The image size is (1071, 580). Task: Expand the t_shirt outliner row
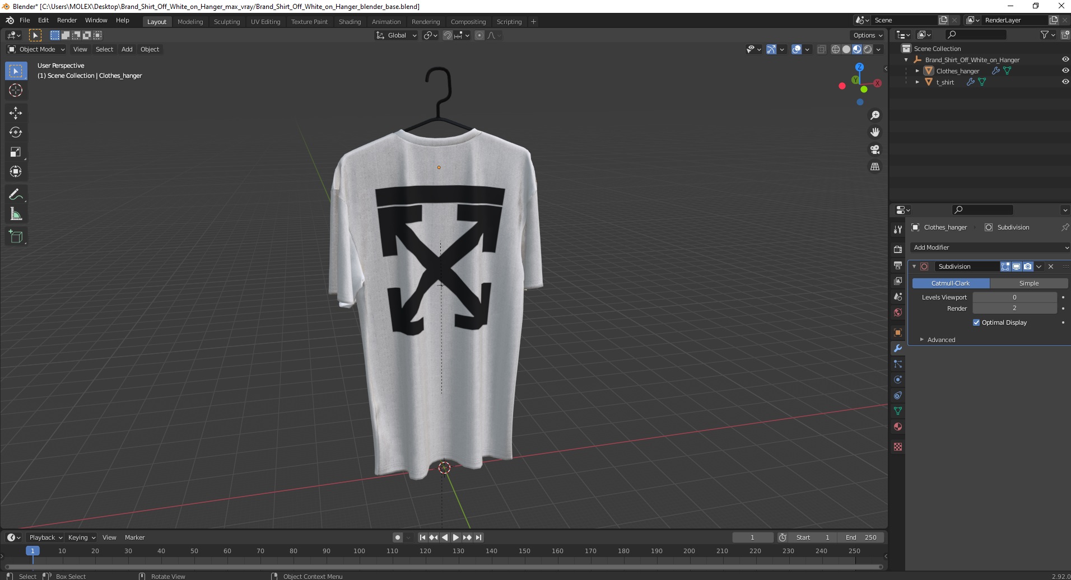[917, 82]
